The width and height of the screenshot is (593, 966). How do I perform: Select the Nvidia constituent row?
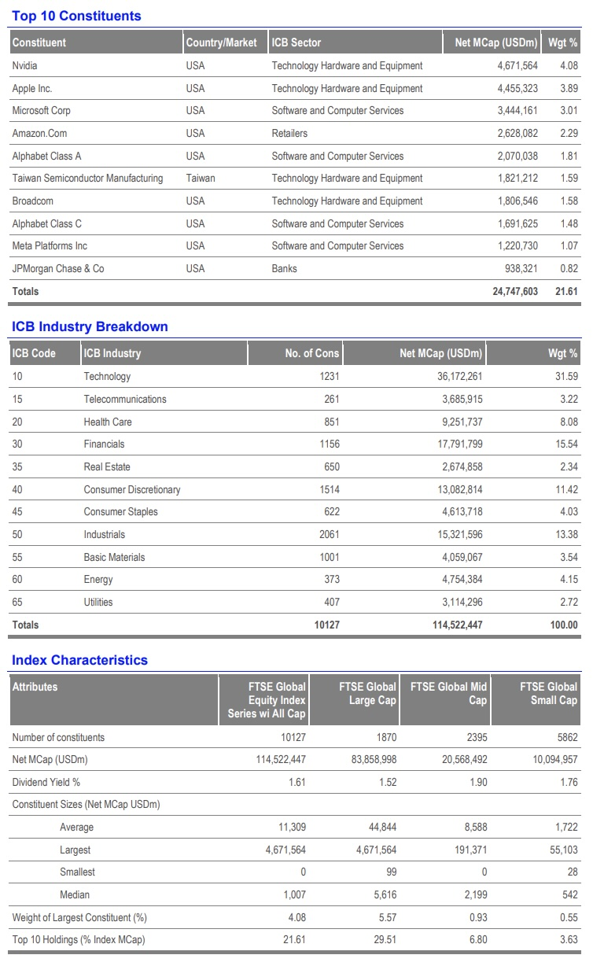click(295, 66)
